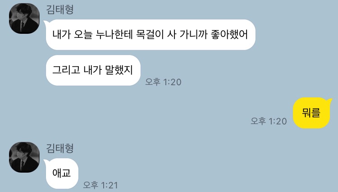Click the 오후 1:20 timestamp beside yellow bubble
Image resolution: width=338 pixels, height=192 pixels.
(269, 121)
